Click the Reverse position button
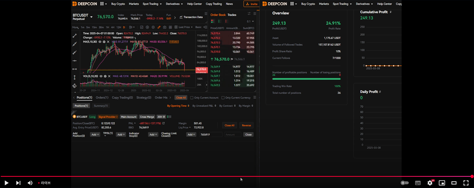The image size is (474, 188). [x=246, y=125]
